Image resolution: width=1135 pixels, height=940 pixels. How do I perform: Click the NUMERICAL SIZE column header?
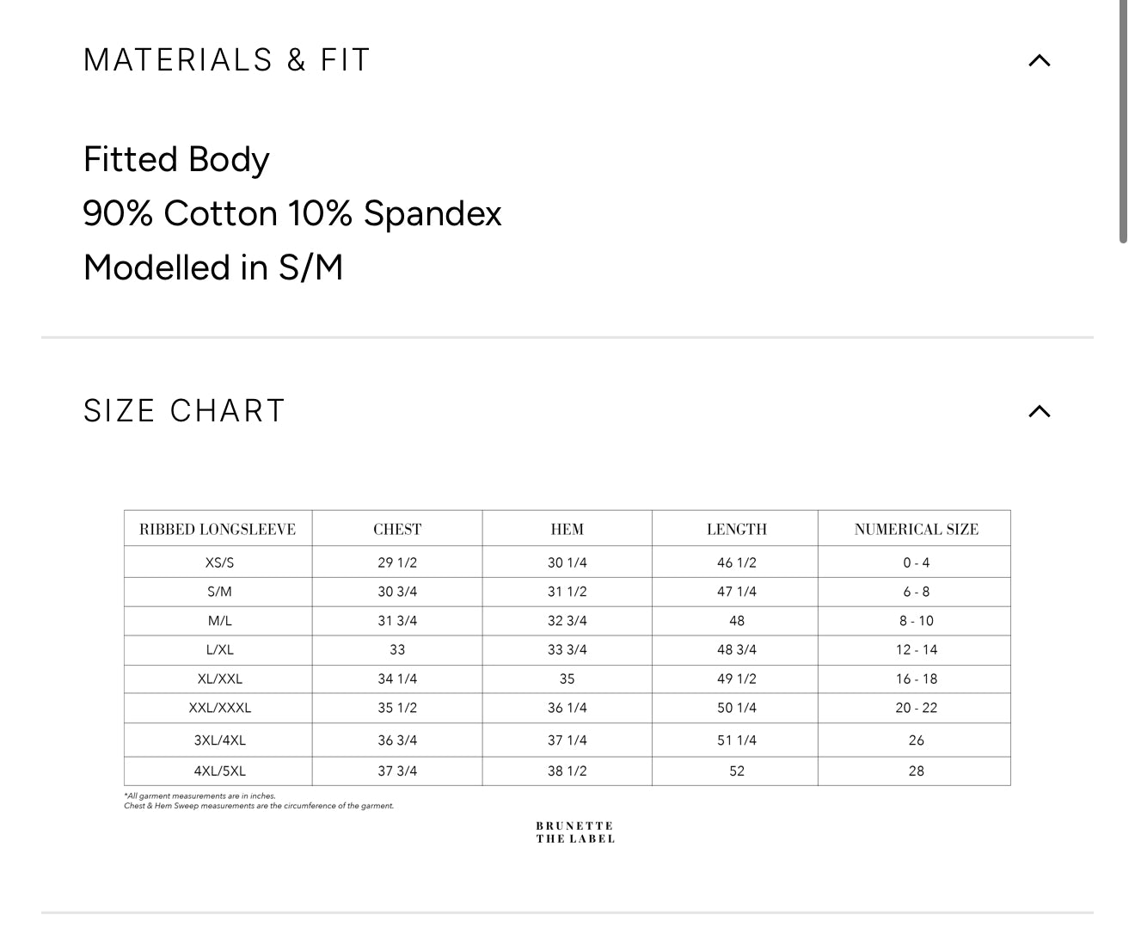pos(916,529)
